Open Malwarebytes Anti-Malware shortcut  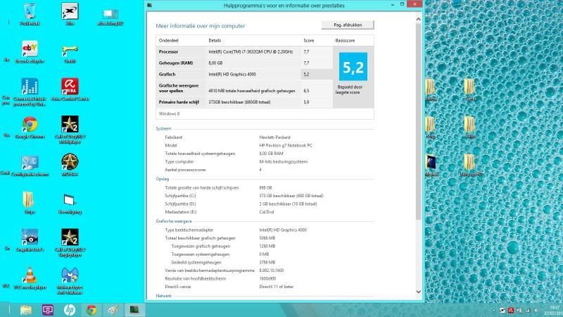(70, 280)
